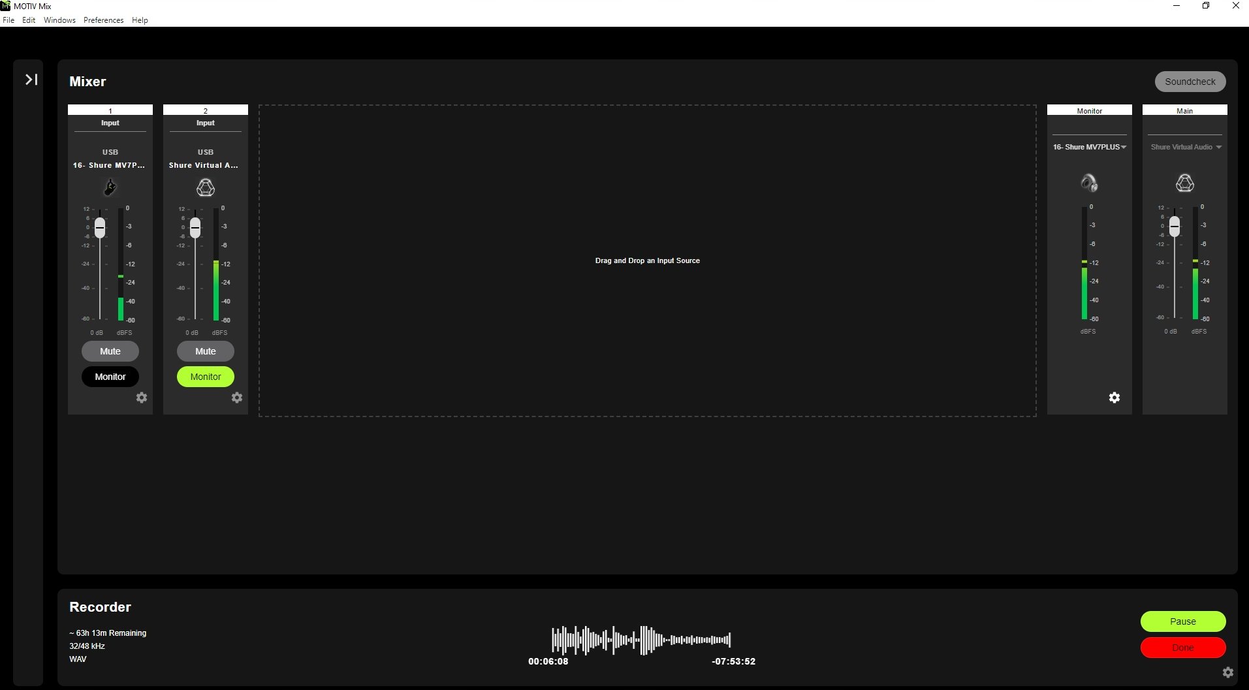Disable Monitor on channel 2

[206, 377]
